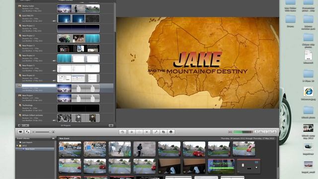Open the blue 'e' browser icon on desktop
318x179 pixels.
coord(308,91)
